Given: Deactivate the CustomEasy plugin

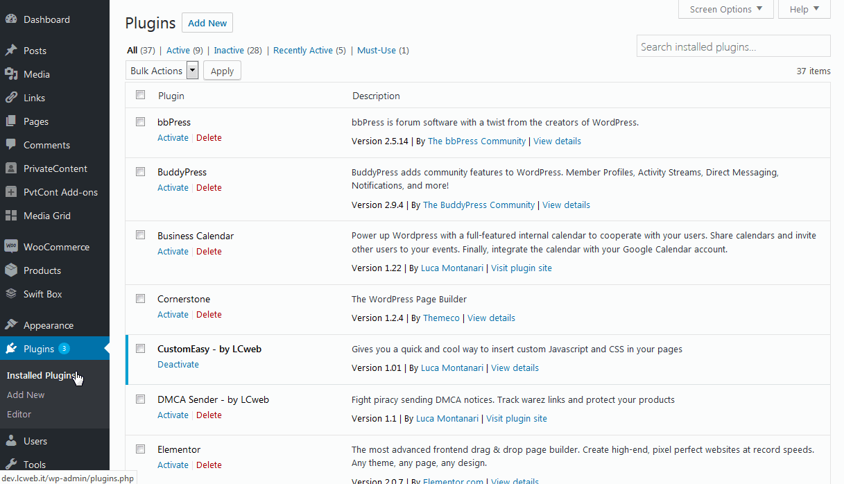Looking at the screenshot, I should [x=178, y=364].
